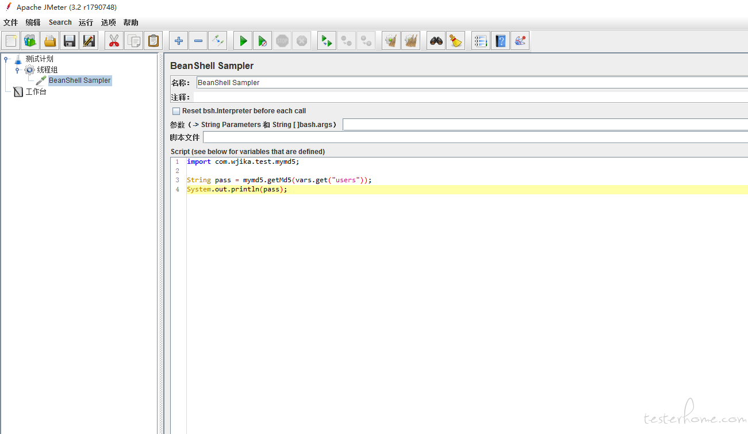Select 工作台 in the tree
This screenshot has height=434, width=748.
(x=36, y=91)
